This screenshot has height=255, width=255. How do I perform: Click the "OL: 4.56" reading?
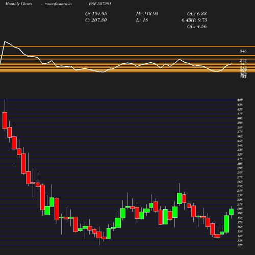click(197, 27)
